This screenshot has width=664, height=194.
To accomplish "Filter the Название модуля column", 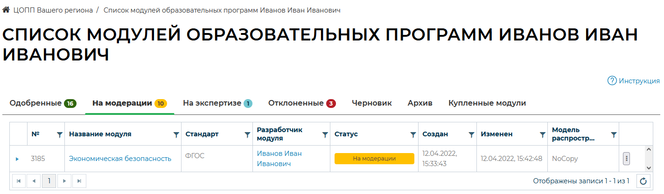I will click(x=176, y=134).
